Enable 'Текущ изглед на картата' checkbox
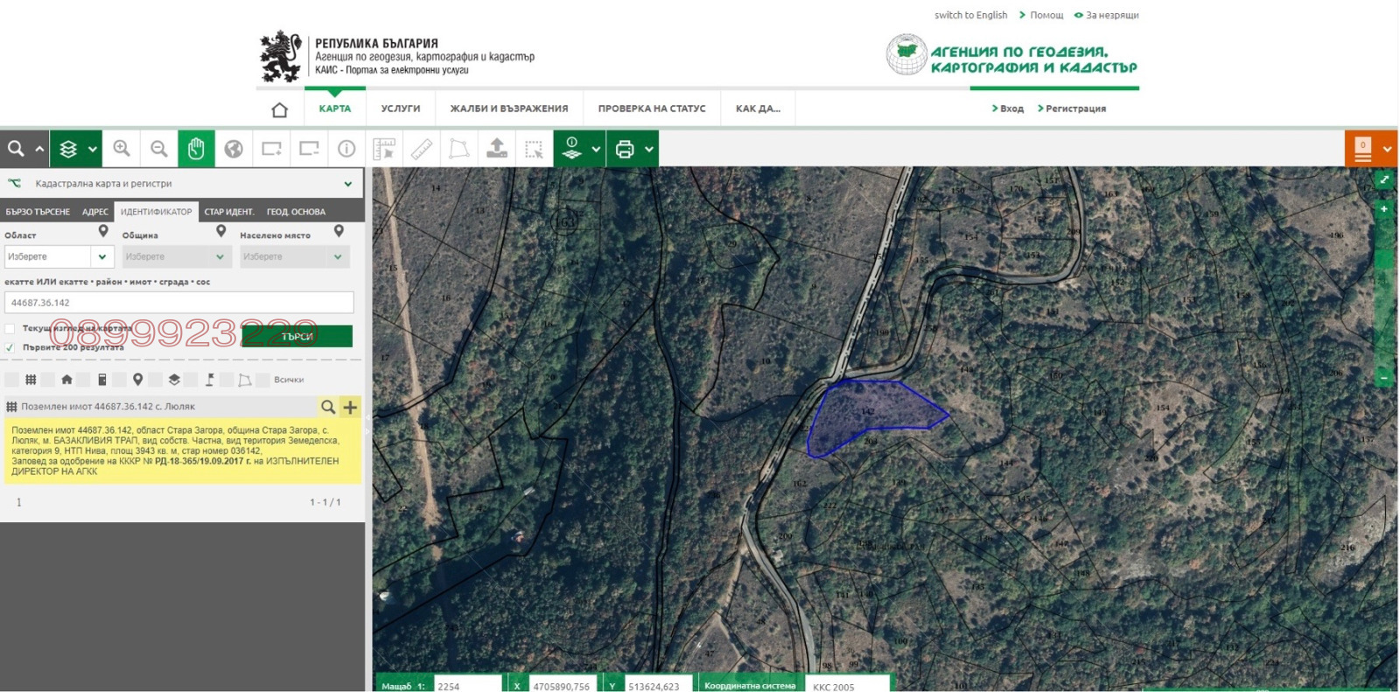This screenshot has width=1400, height=692. (10, 328)
